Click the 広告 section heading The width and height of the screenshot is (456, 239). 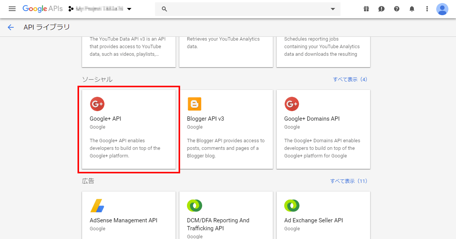pos(88,181)
